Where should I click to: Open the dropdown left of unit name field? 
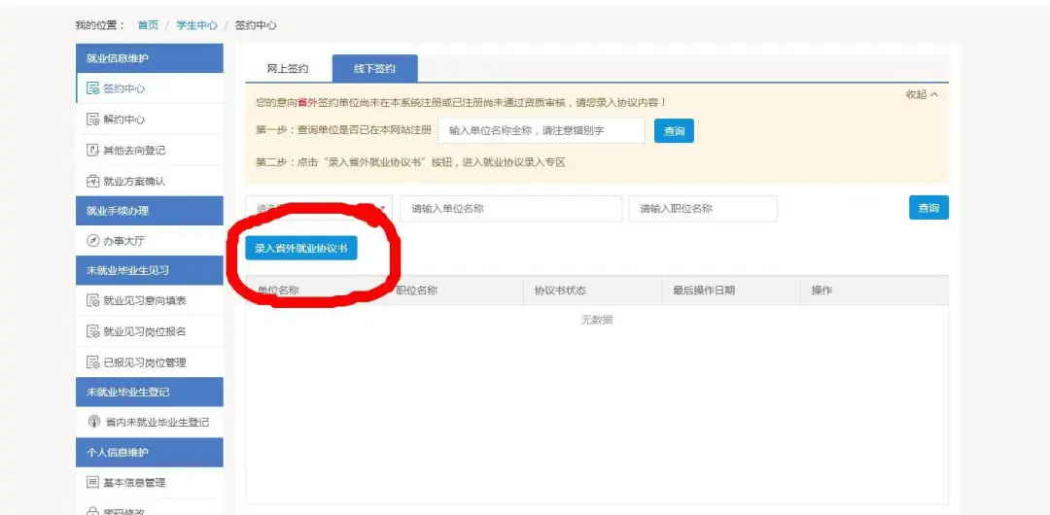click(x=319, y=209)
